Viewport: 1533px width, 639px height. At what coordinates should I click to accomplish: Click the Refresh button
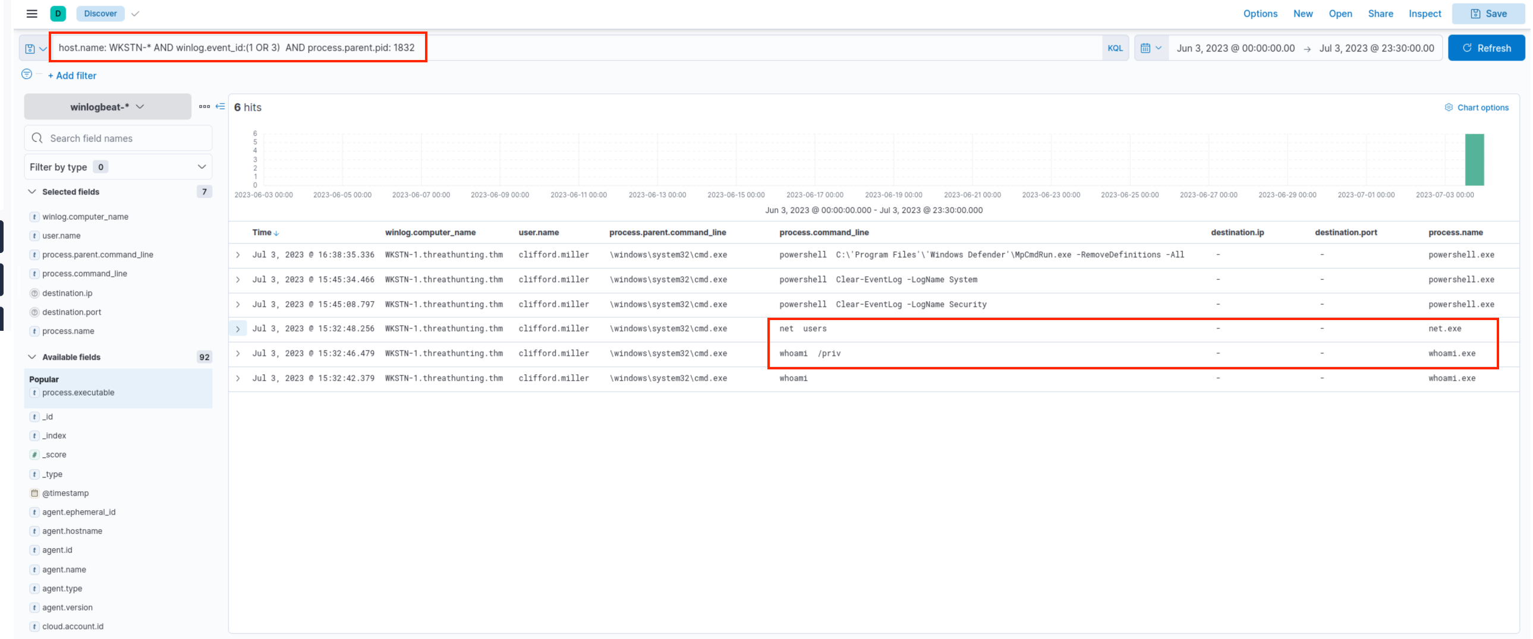tap(1486, 48)
